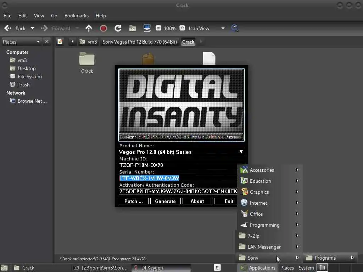
Task: Open the Help menu
Action: (x=101, y=16)
